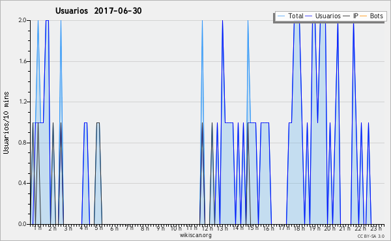The image size is (391, 241).
Task: Click the wikiscan.org label below the chart
Action: point(195,235)
